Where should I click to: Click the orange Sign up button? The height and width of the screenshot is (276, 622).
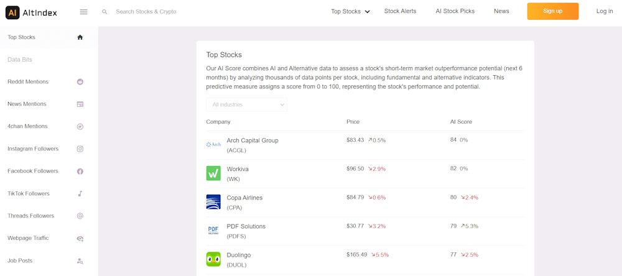click(552, 11)
